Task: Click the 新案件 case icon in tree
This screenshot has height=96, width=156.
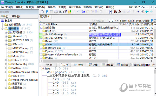Action: coord(2,21)
